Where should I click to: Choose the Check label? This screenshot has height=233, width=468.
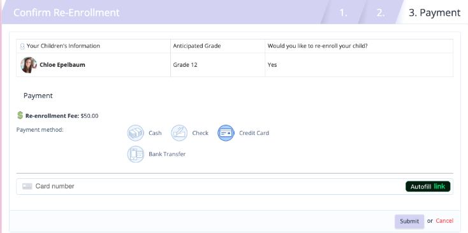coord(200,133)
